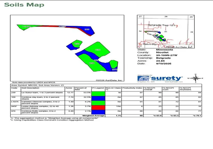Click the "Cordova-Rolfe complex" soil description
213x149 pixels.
tap(39, 112)
